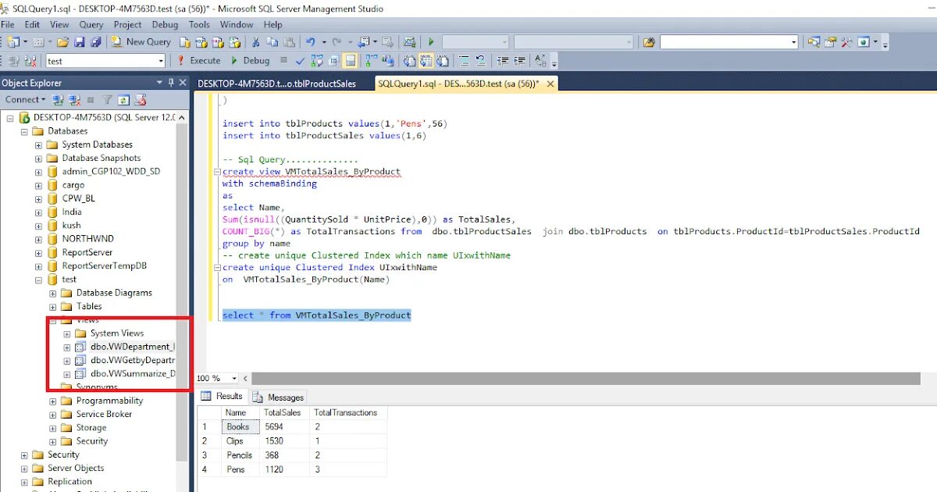Click the New Query toolbar button
Viewport: 937px width, 492px height.
pyautogui.click(x=141, y=42)
